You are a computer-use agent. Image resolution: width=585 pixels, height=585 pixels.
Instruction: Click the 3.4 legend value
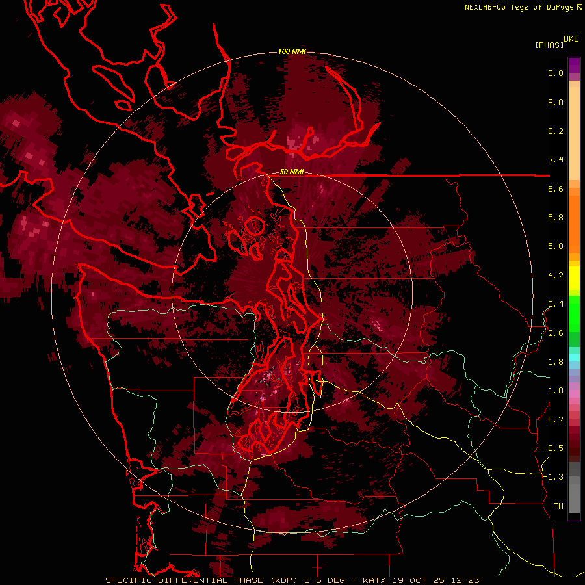(x=556, y=304)
